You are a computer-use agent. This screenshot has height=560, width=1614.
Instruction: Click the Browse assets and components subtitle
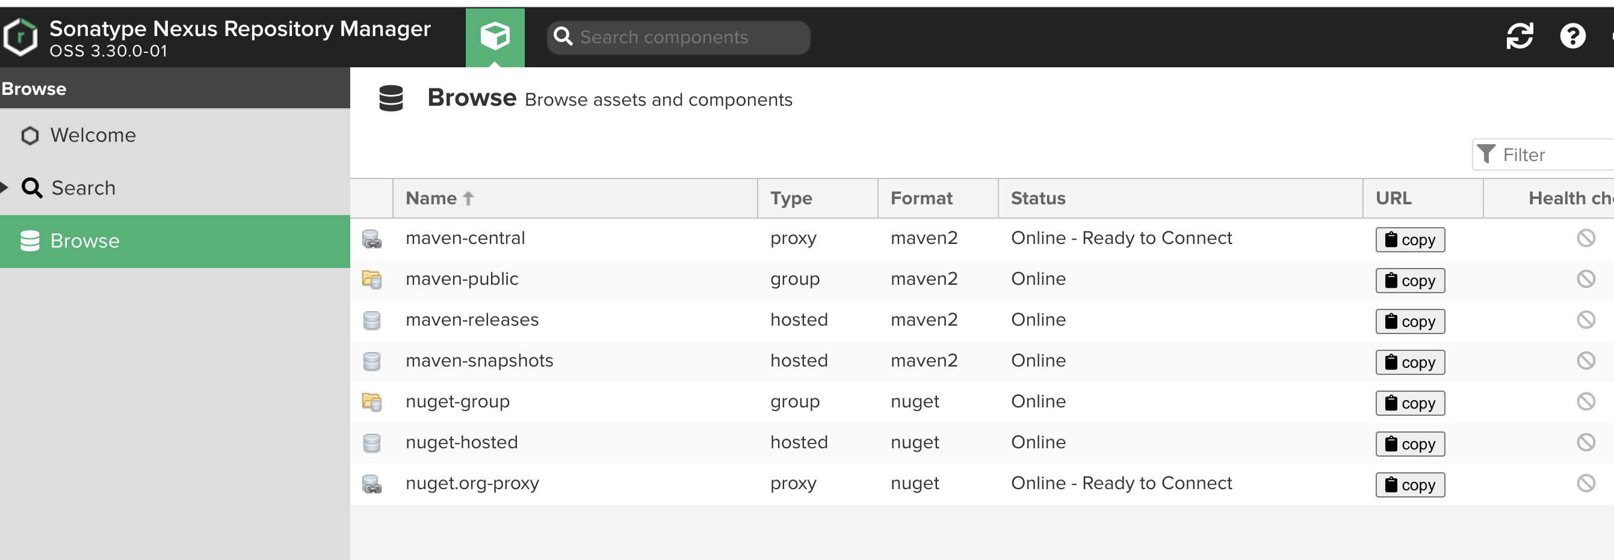tap(658, 100)
